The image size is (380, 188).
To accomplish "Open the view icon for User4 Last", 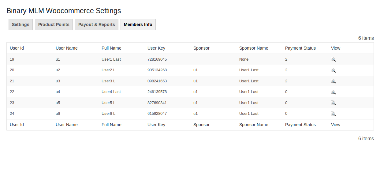I will tap(333, 92).
